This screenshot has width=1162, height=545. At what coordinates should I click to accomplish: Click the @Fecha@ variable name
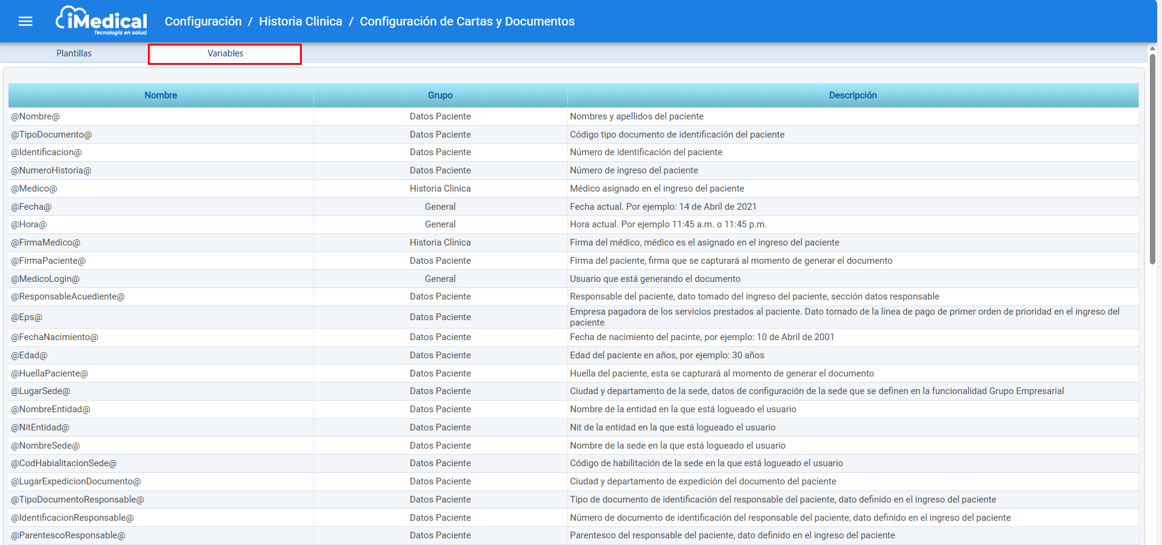click(x=32, y=207)
